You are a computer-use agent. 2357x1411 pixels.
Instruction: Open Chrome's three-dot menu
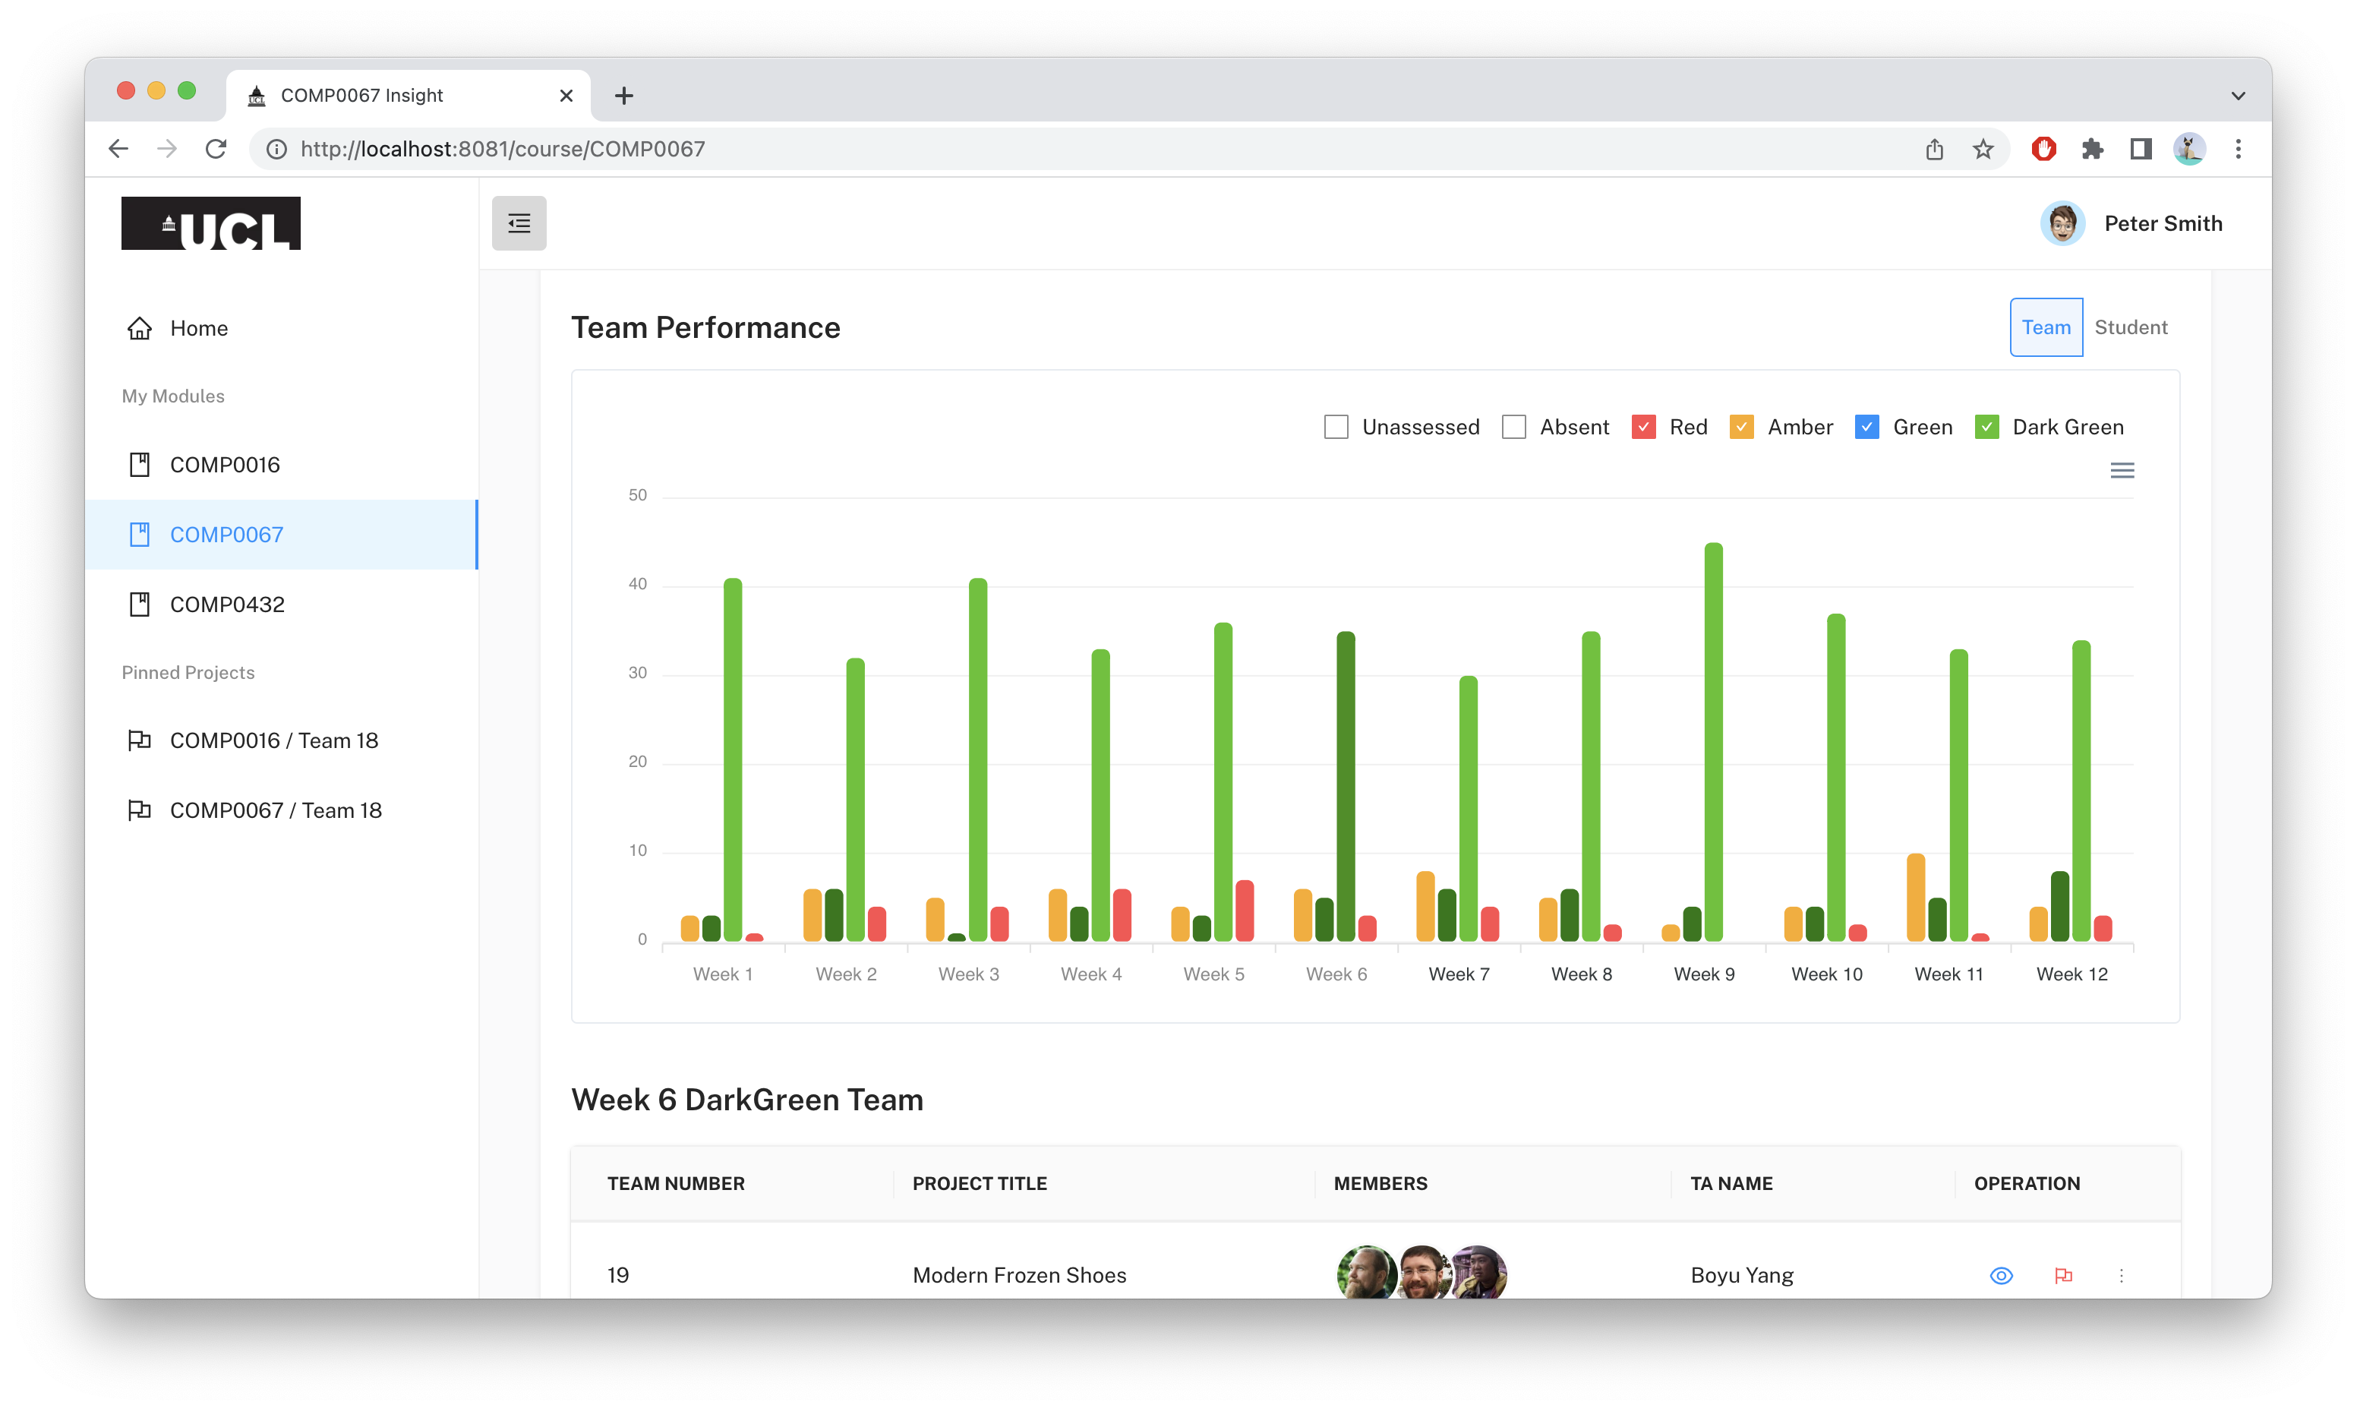pyautogui.click(x=2239, y=148)
